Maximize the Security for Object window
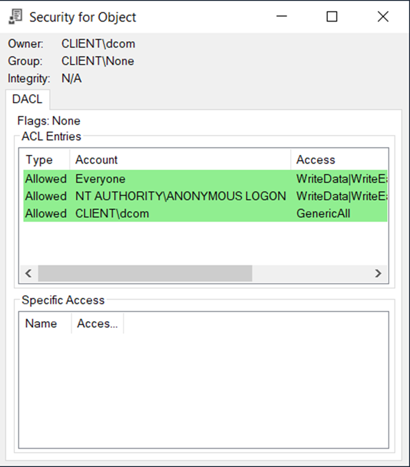This screenshot has width=410, height=467. pos(332,17)
